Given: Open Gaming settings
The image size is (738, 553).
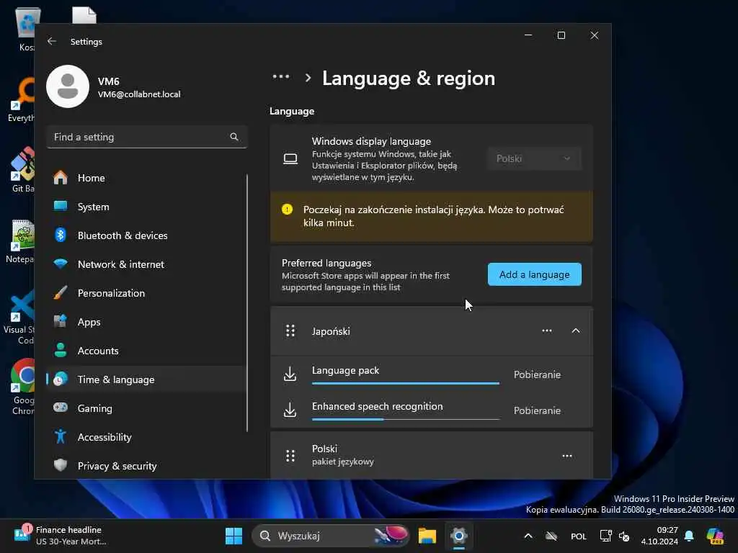Looking at the screenshot, I should (x=146, y=408).
